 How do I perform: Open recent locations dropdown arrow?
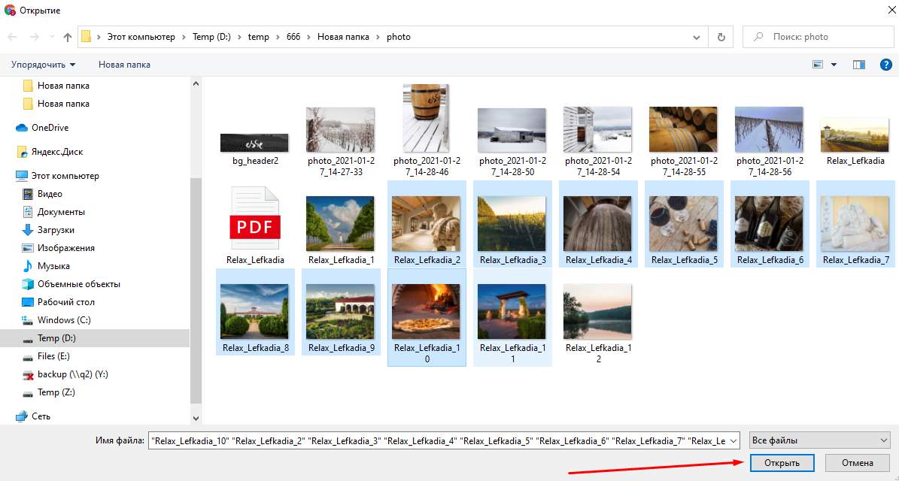(x=52, y=38)
